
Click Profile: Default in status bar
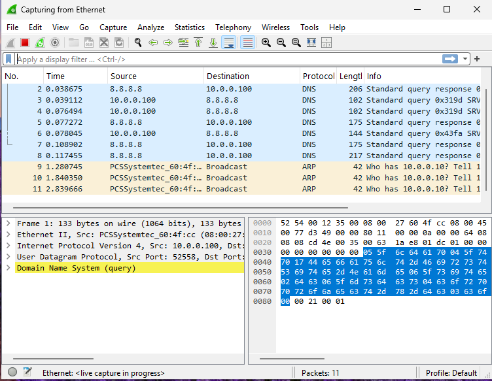[451, 373]
